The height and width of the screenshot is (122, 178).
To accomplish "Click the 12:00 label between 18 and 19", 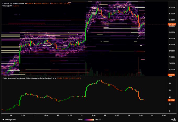I will point(23,115).
